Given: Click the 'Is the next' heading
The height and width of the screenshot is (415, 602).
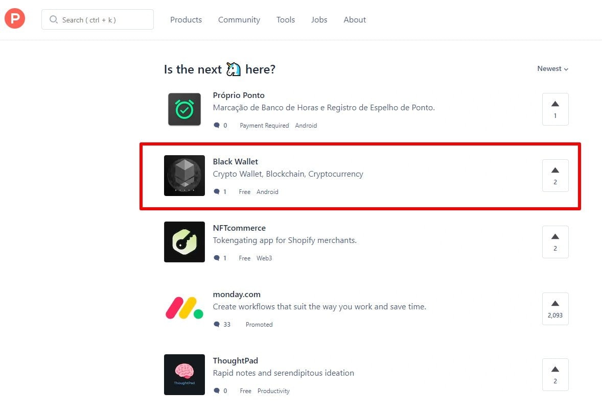Looking at the screenshot, I should (220, 69).
